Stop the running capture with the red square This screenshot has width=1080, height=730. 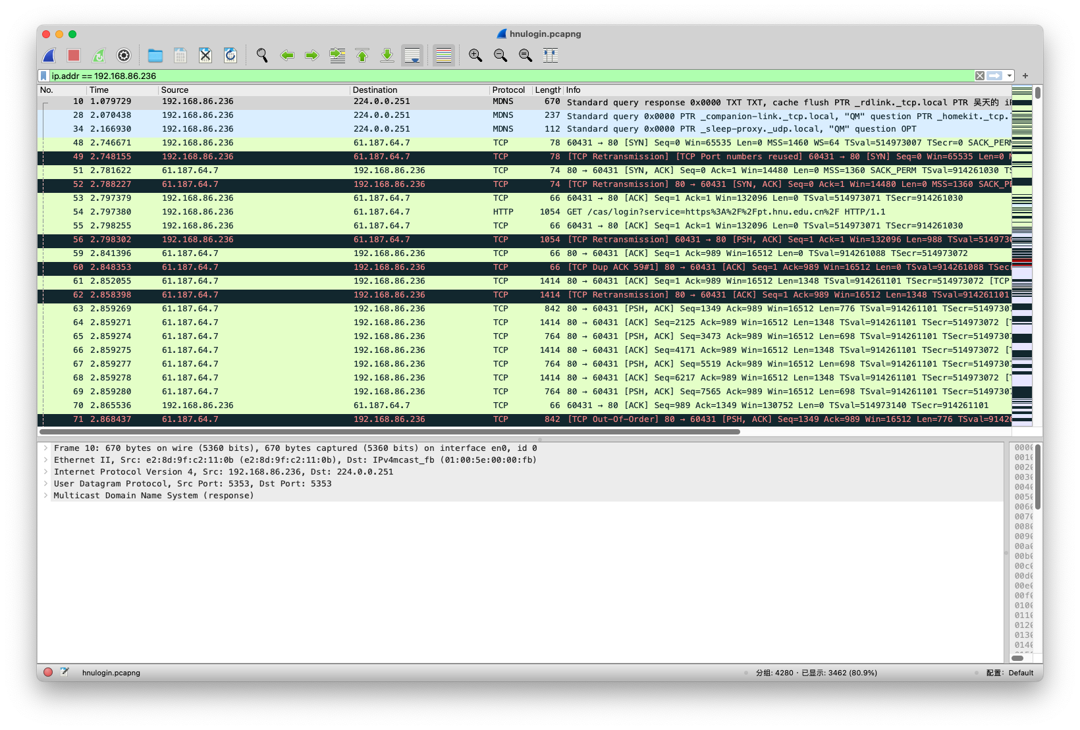(x=74, y=55)
